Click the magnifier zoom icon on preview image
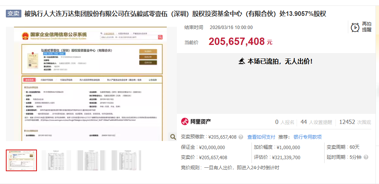This screenshot has height=184, width=379. tap(173, 137)
